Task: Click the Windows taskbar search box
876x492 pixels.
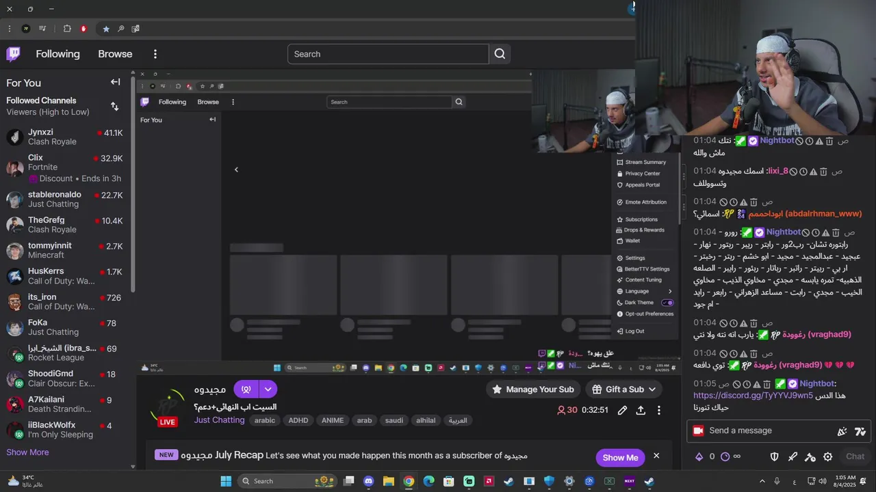Action: 287,481
